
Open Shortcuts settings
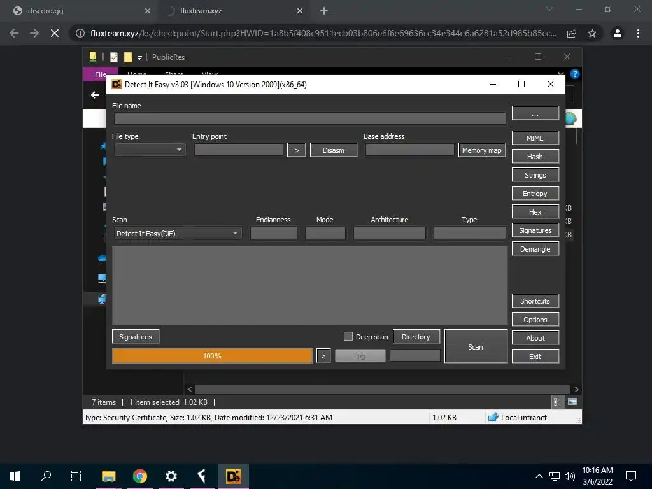[535, 301]
